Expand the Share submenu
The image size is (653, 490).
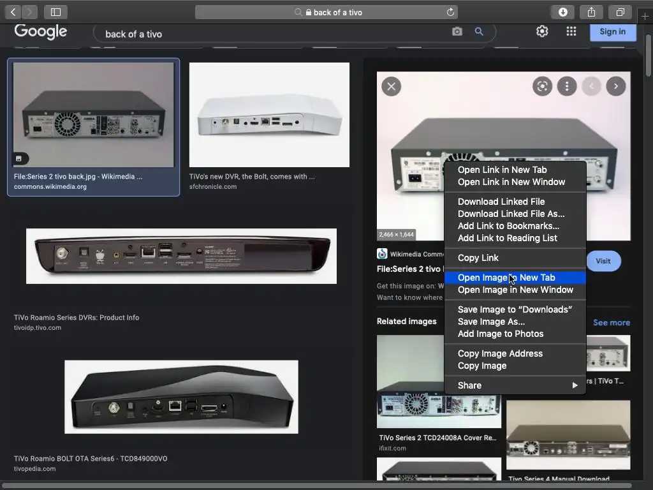[515, 385]
